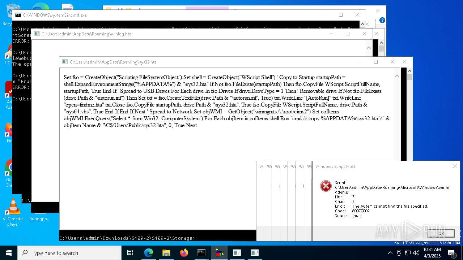Close the sys32.hta window
Image resolution: width=463 pixels, height=260 pixels.
[392, 62]
